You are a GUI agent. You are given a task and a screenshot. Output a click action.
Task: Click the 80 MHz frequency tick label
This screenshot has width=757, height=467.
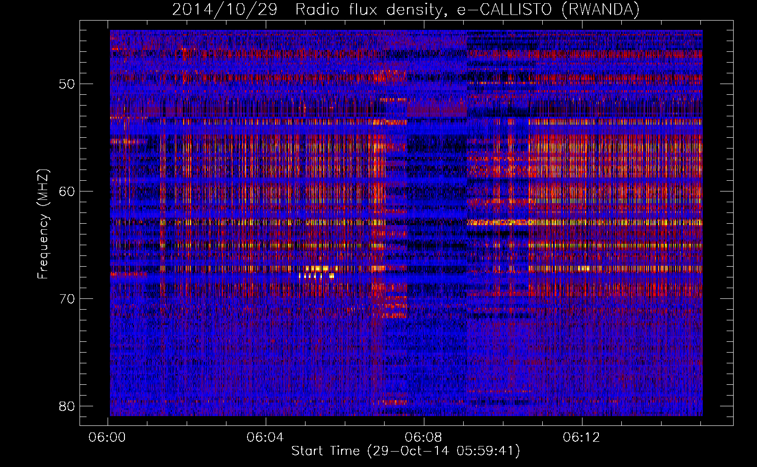coord(67,406)
